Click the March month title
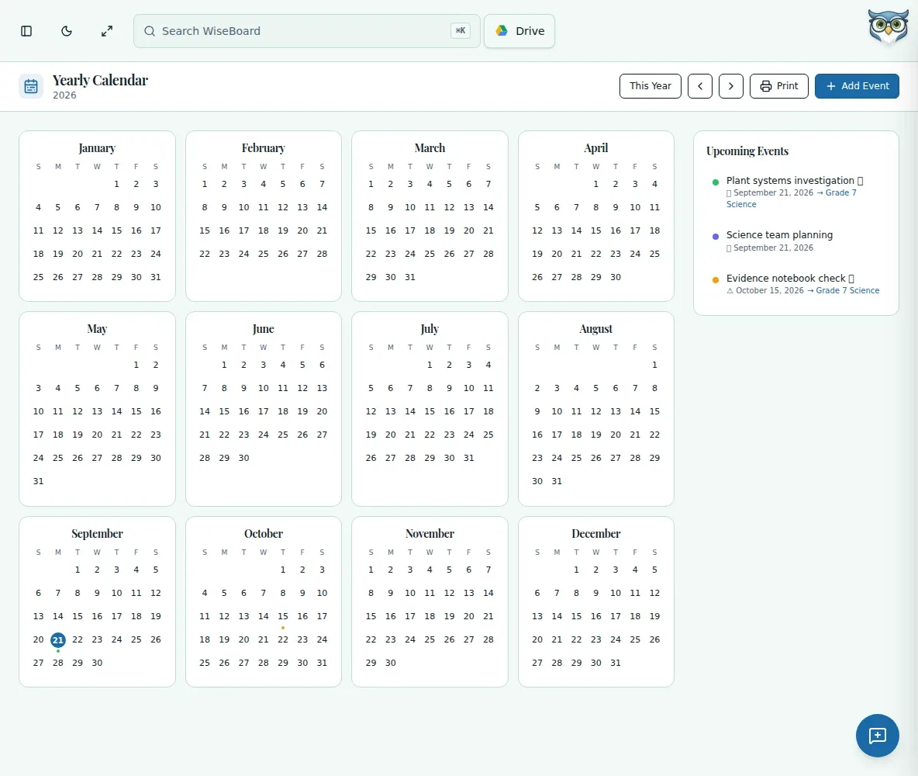The width and height of the screenshot is (918, 776). pyautogui.click(x=430, y=148)
